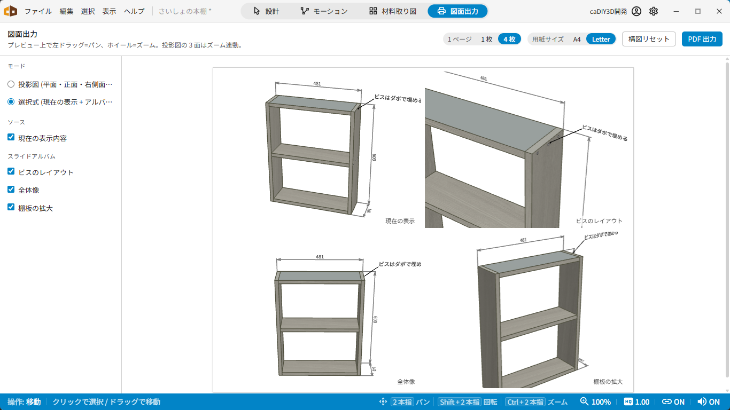Switch to the 材料取り図 tab
This screenshot has height=410, width=730.
click(x=392, y=11)
